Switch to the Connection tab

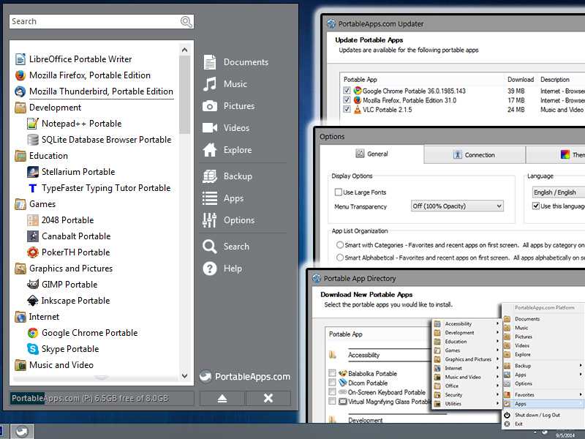pos(474,154)
